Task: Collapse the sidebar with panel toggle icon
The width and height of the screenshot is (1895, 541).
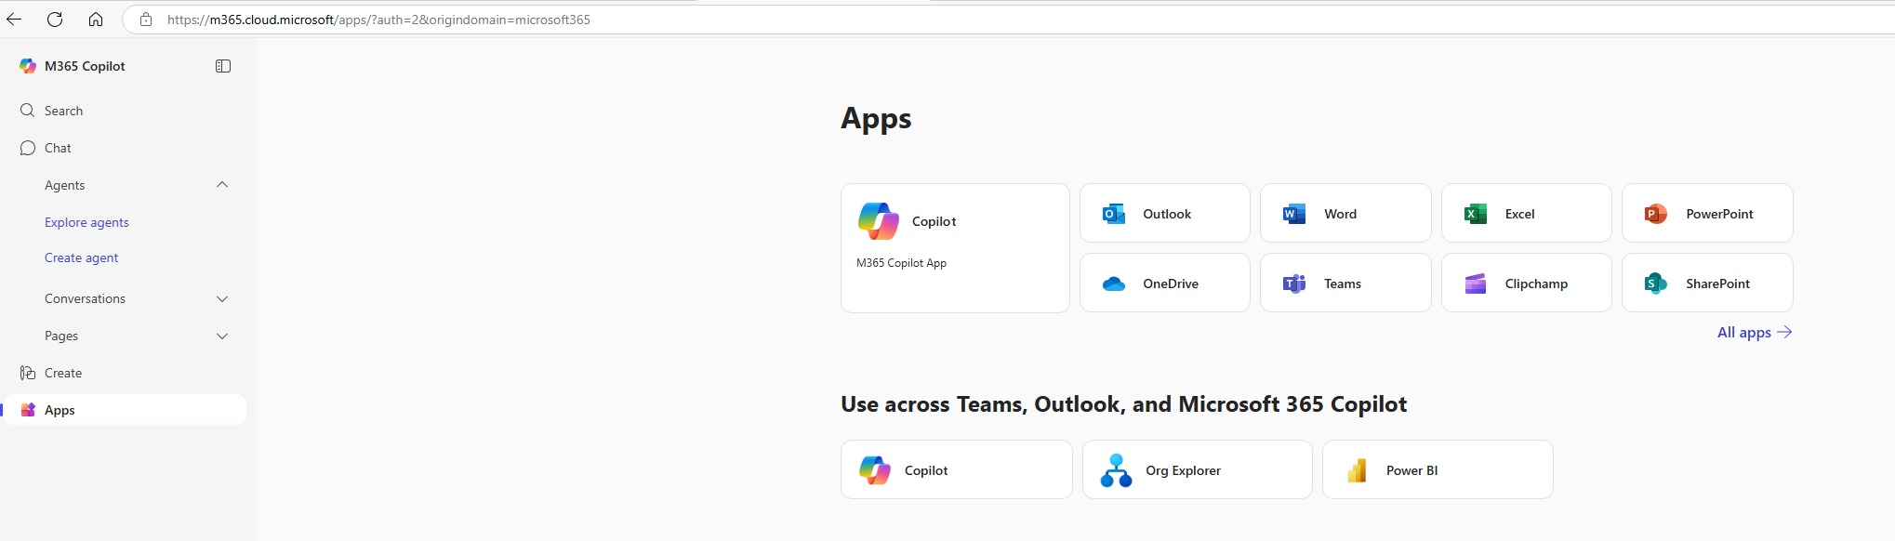Action: tap(223, 66)
